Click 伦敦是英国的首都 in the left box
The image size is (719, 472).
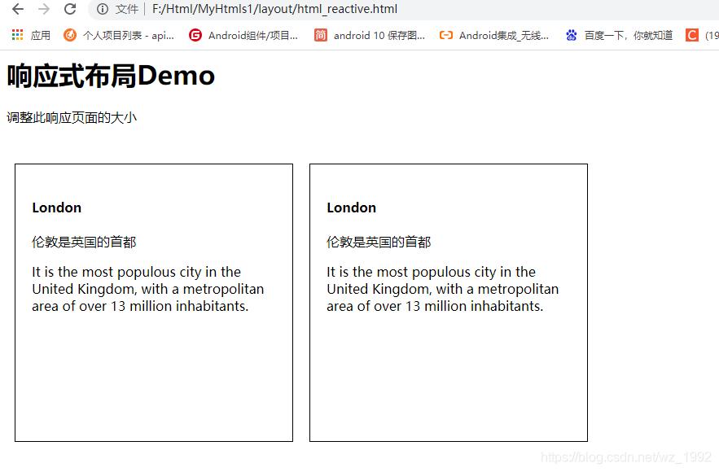(x=84, y=242)
